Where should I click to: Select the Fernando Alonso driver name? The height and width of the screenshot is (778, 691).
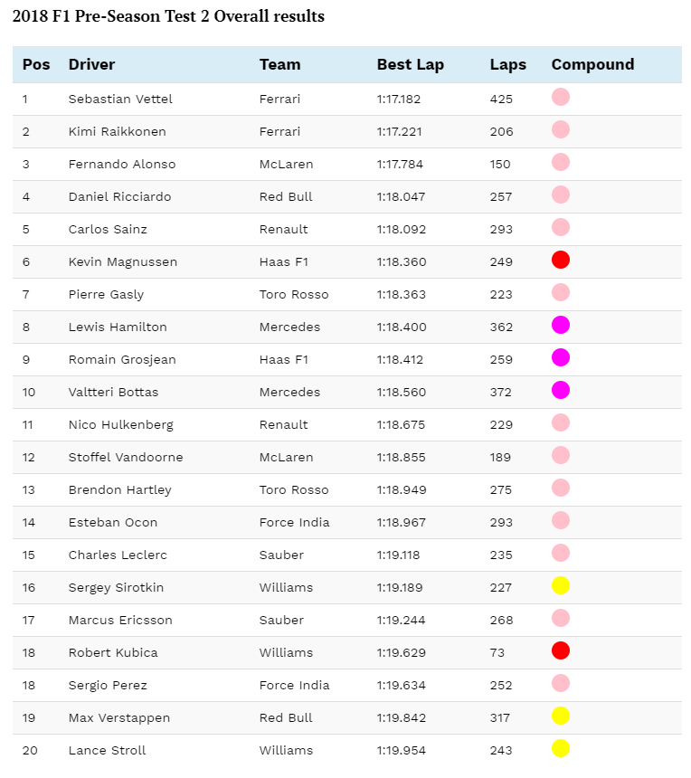tap(122, 165)
